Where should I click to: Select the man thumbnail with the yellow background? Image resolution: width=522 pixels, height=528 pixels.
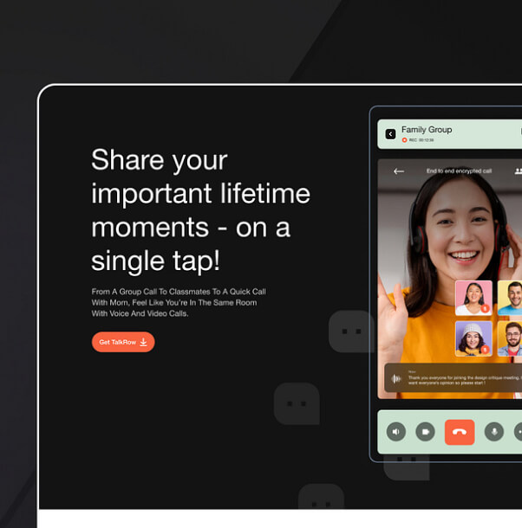pyautogui.click(x=511, y=297)
